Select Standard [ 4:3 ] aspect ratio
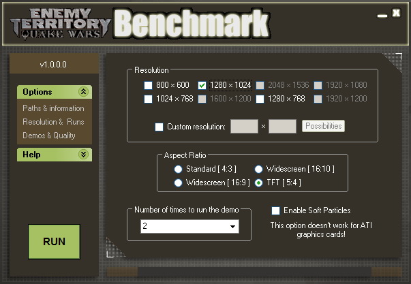Viewport: 411px width, 284px height. (x=179, y=170)
